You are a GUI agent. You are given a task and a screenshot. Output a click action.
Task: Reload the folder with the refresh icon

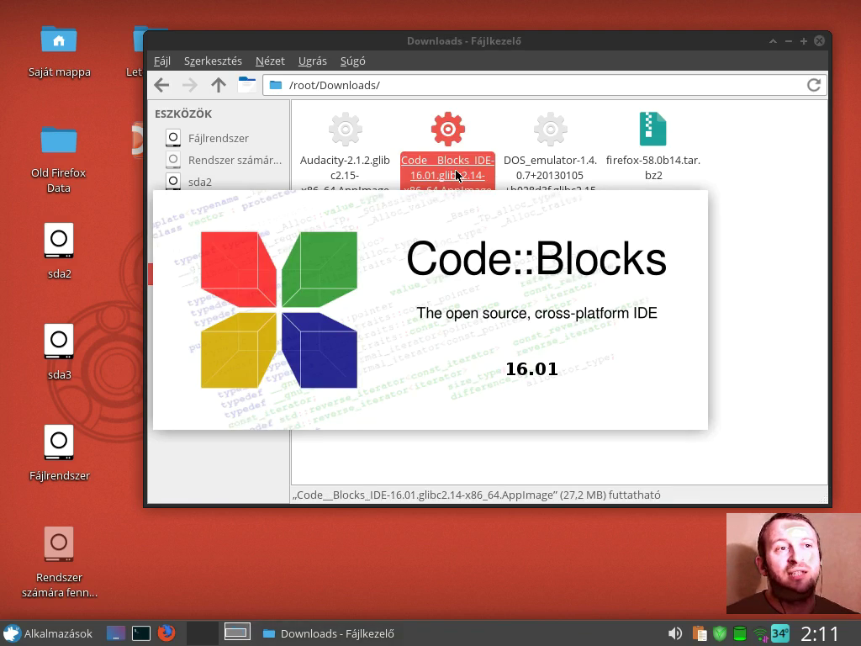coord(813,85)
